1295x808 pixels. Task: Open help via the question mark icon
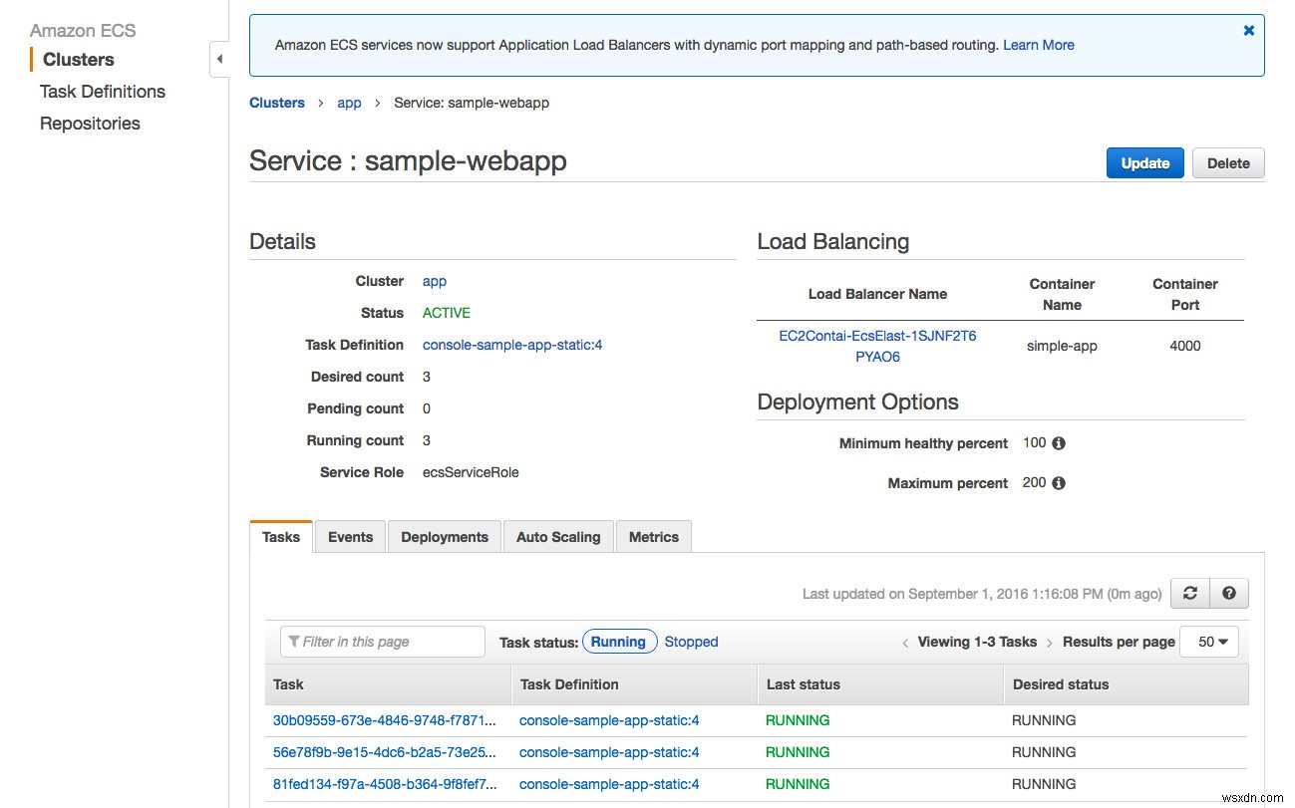coord(1228,593)
